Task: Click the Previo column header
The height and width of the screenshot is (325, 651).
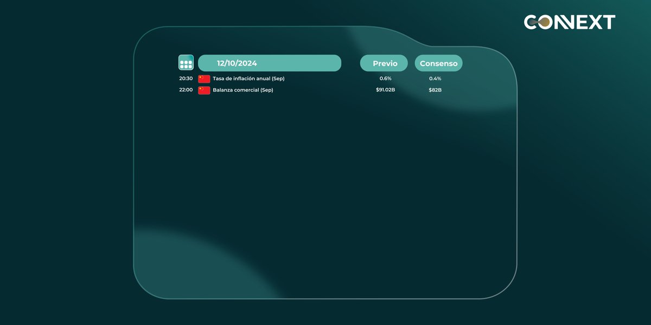Action: [384, 63]
